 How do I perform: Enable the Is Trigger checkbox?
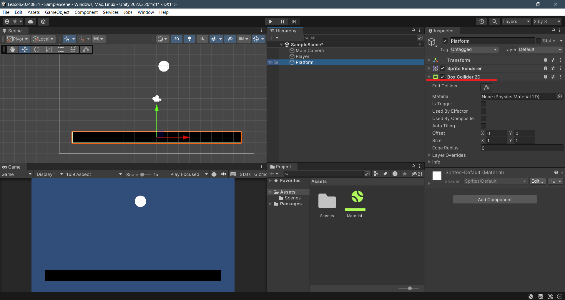coord(483,104)
